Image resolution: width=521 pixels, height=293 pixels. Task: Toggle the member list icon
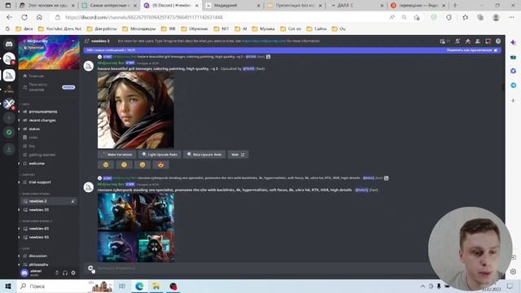[478, 42]
